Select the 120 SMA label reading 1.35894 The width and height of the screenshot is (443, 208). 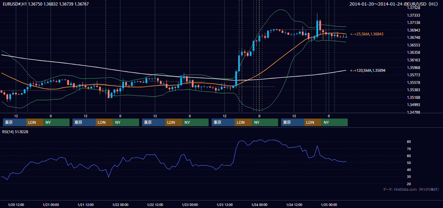368,70
